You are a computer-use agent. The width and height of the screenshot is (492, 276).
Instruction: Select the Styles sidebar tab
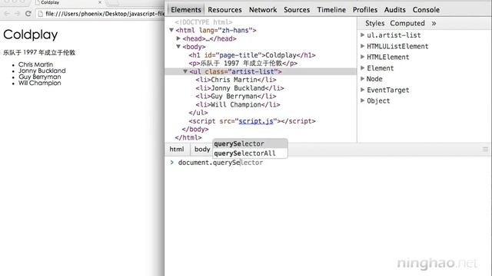pos(374,24)
